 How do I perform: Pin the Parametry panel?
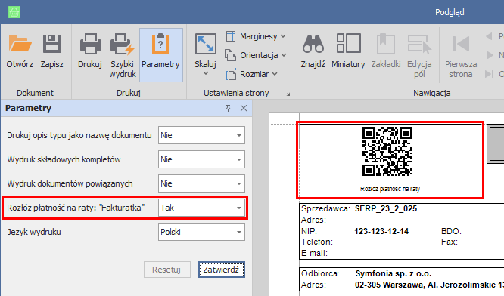point(229,108)
